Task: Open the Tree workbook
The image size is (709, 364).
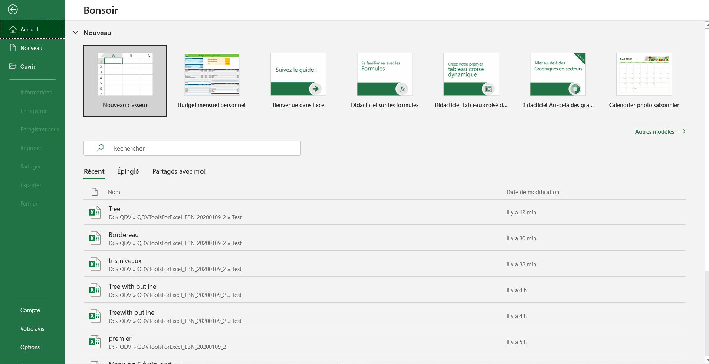Action: (384, 213)
